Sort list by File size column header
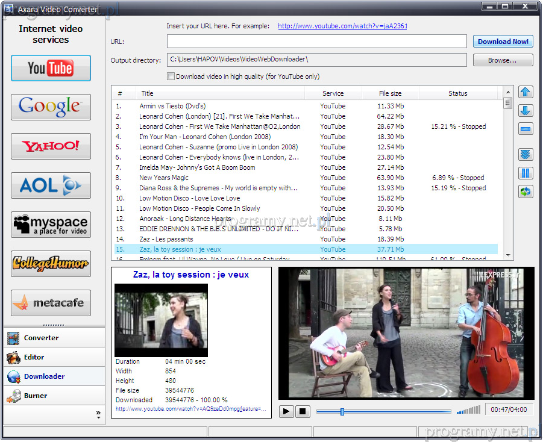 pos(390,93)
